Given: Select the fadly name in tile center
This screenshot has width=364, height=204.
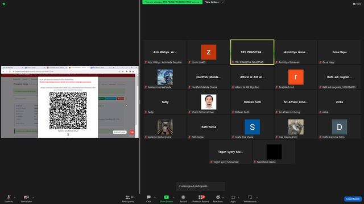Looking at the screenshot, I should tap(165, 102).
